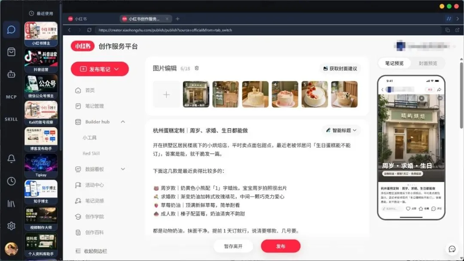Switch to 封面预览 tab
The height and width of the screenshot is (261, 464).
[x=427, y=63]
